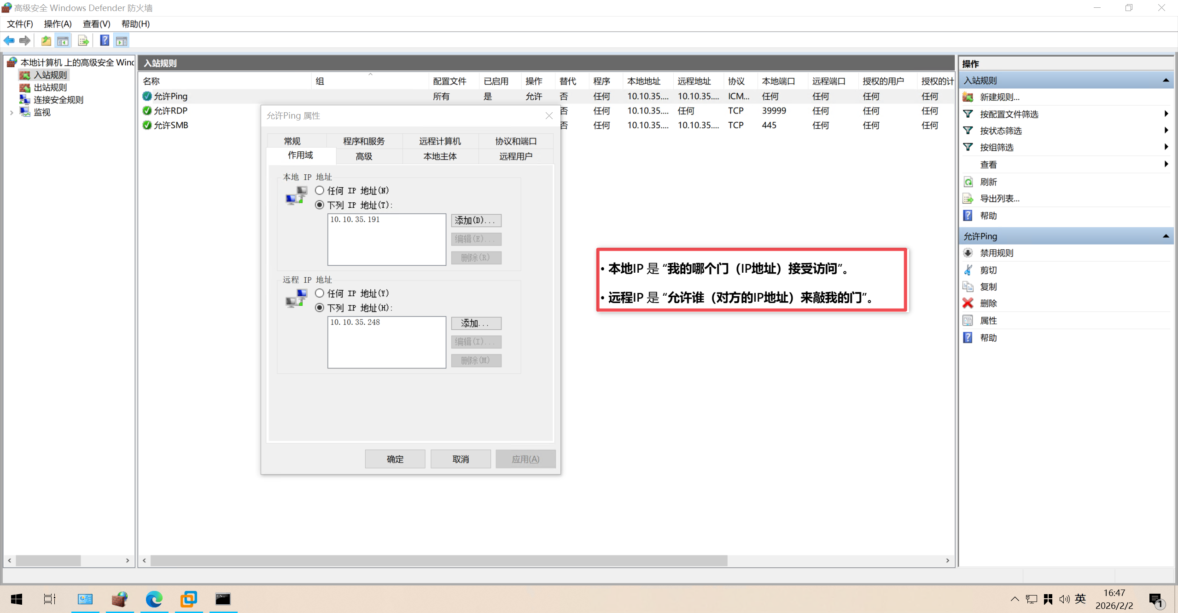Click the Back arrow toolbar icon
1178x613 pixels.
(x=9, y=41)
